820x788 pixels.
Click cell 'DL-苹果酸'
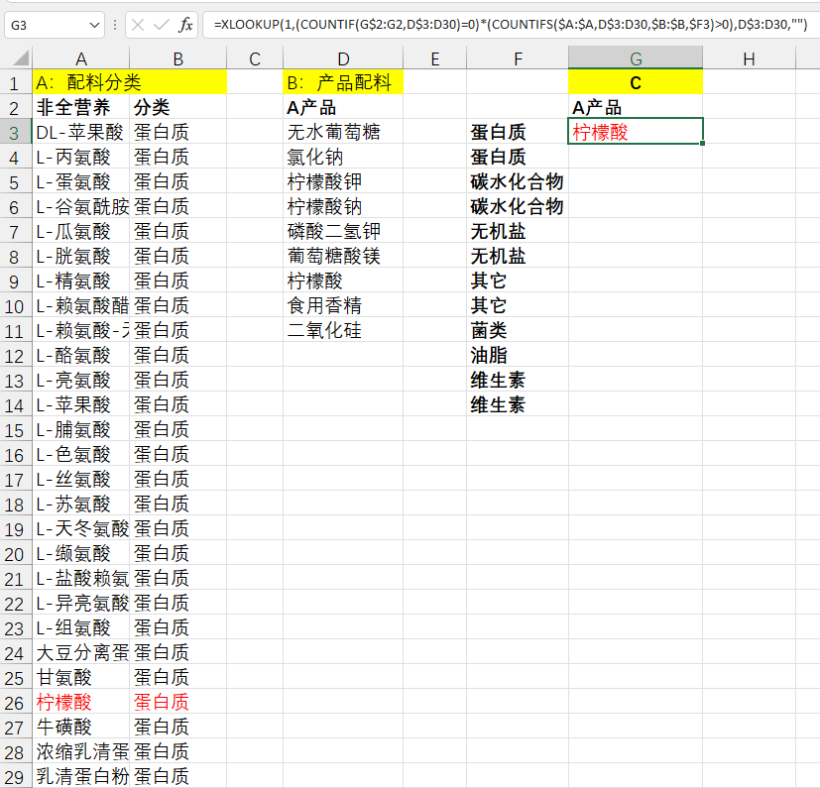tap(80, 132)
